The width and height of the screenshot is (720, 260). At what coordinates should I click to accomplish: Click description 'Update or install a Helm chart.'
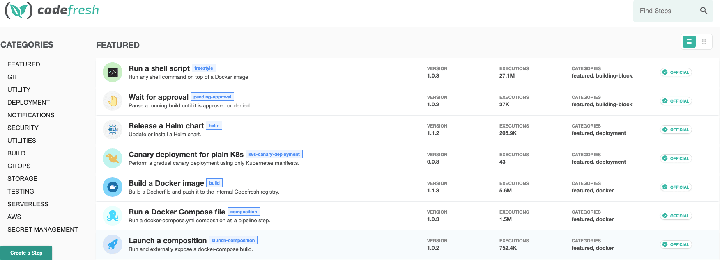(165, 135)
